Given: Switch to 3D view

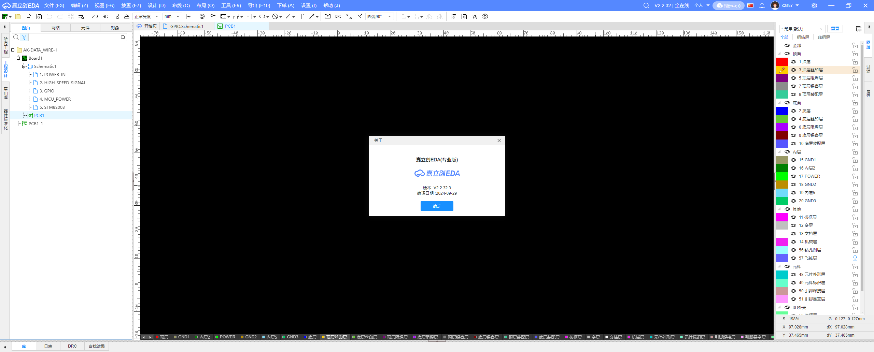Looking at the screenshot, I should pos(105,16).
